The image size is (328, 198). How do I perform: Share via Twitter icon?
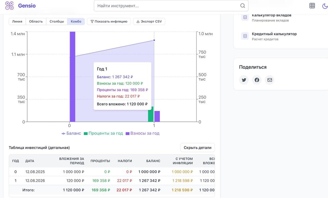point(244,80)
